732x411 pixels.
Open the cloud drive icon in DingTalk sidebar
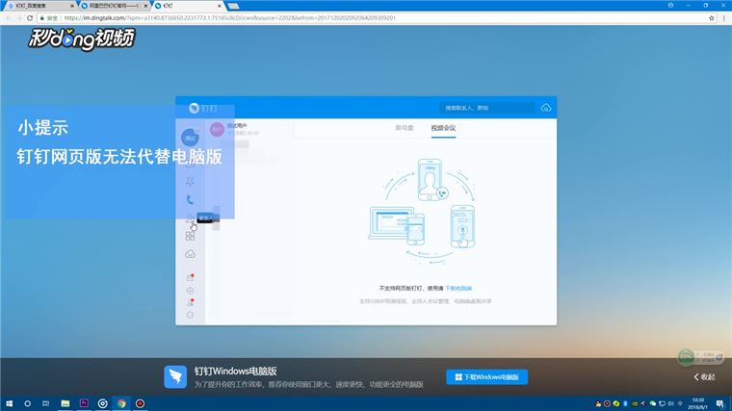coord(190,254)
